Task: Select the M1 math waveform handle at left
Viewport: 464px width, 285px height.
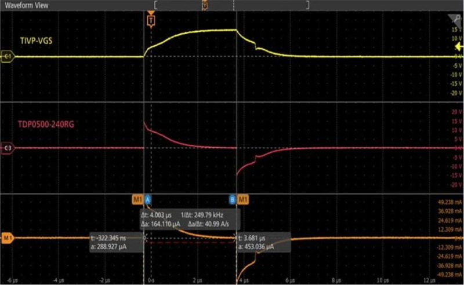Action: tap(8, 237)
